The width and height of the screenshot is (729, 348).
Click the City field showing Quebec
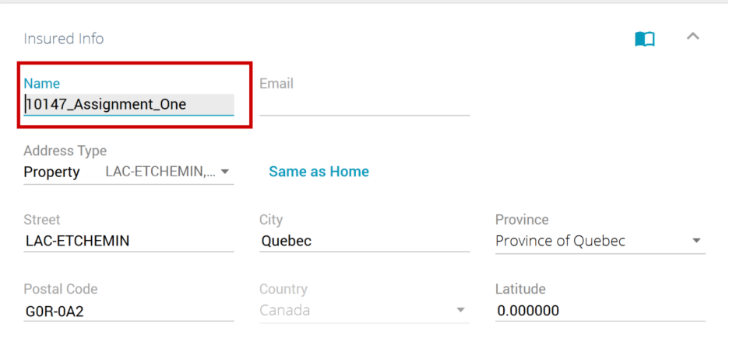pyautogui.click(x=364, y=241)
